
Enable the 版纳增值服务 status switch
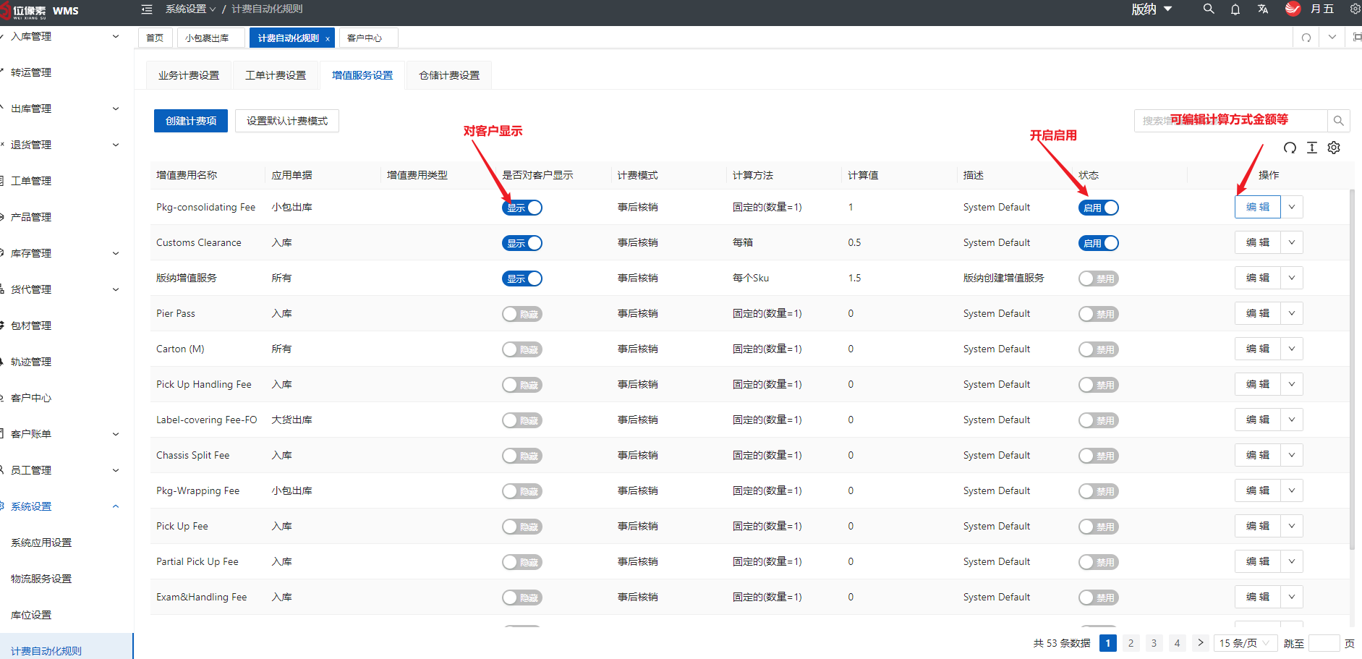coord(1099,279)
